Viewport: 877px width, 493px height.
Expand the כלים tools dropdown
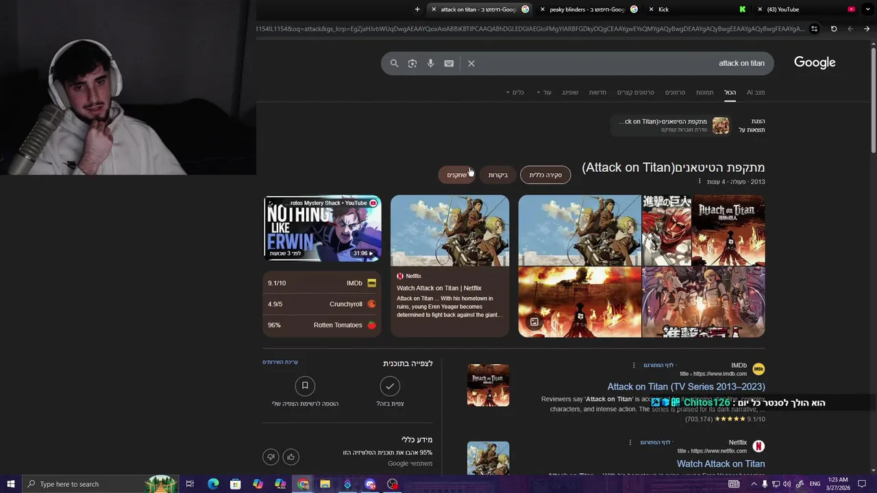[x=515, y=92]
